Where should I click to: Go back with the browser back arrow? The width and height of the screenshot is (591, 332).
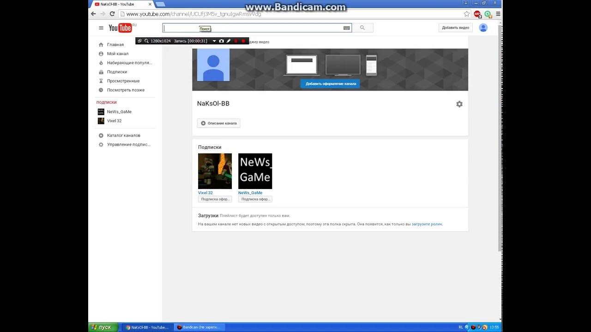[94, 14]
